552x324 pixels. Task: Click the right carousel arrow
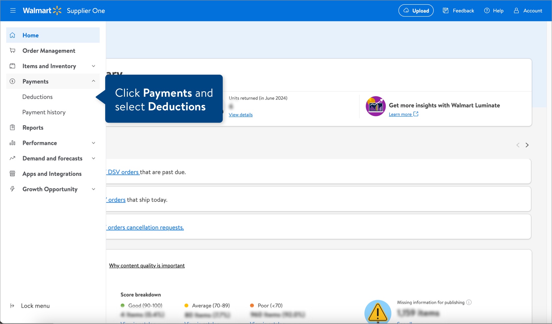[x=527, y=145]
